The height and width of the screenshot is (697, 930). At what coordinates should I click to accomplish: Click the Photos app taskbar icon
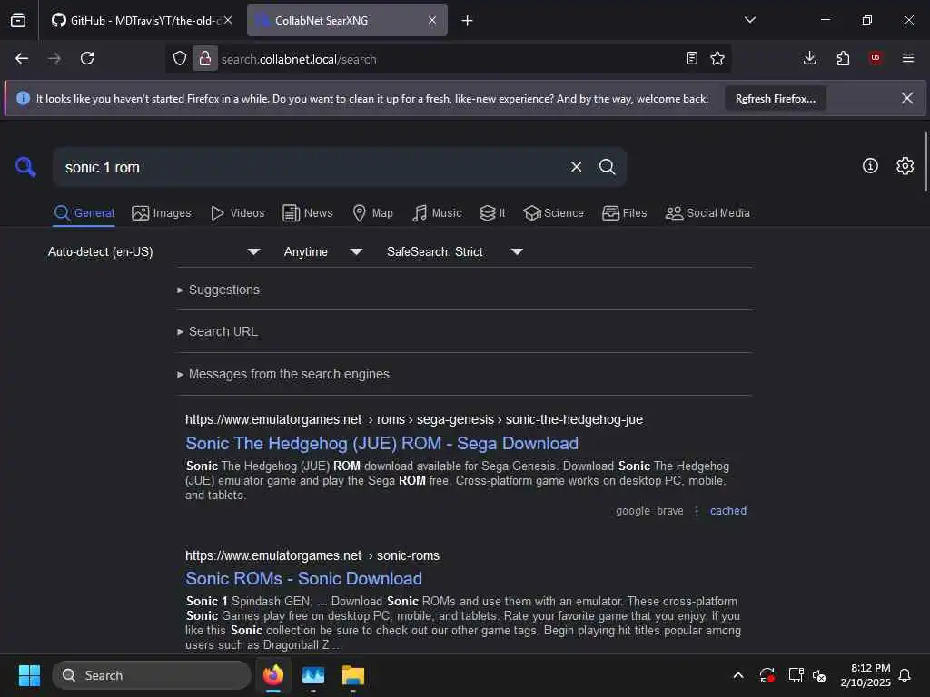313,675
